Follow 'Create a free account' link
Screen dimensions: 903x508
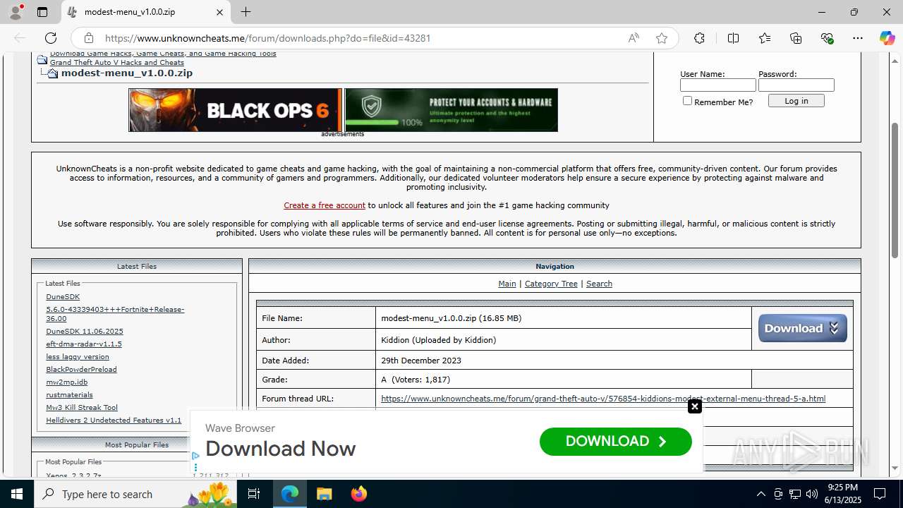tap(325, 205)
